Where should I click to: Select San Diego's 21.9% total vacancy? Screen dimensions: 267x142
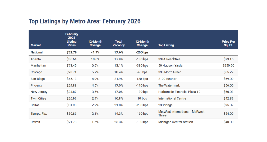118,79
